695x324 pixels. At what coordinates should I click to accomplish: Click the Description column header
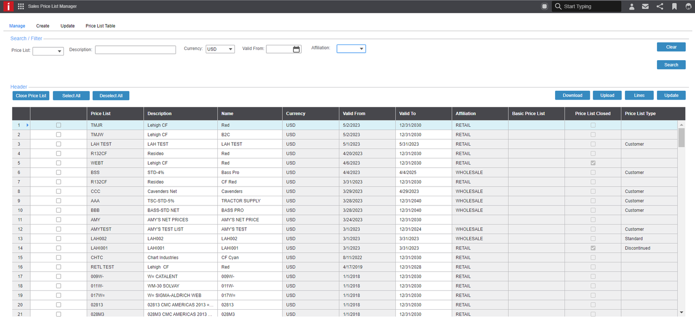click(x=181, y=113)
